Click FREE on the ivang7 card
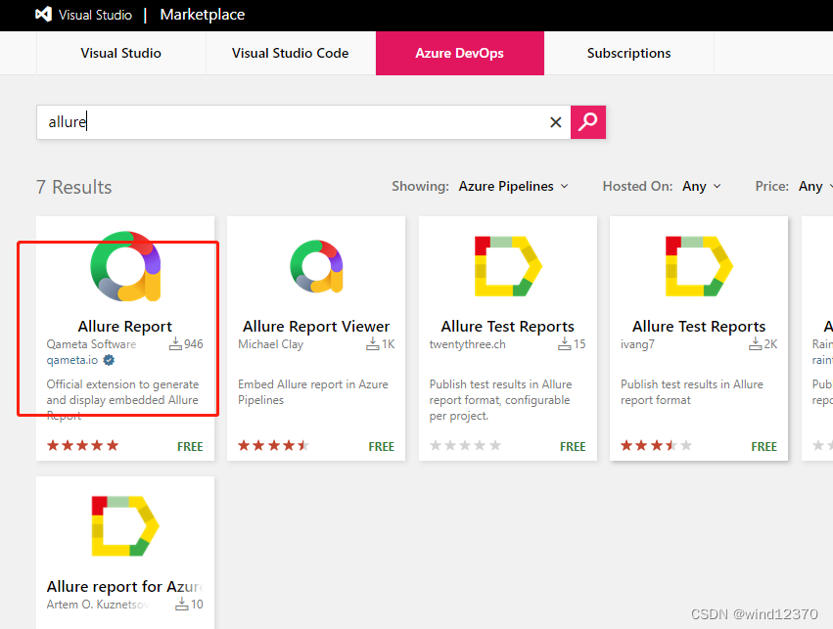 (764, 446)
